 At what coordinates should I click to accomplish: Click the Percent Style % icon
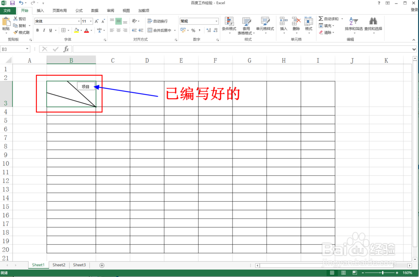coord(193,31)
